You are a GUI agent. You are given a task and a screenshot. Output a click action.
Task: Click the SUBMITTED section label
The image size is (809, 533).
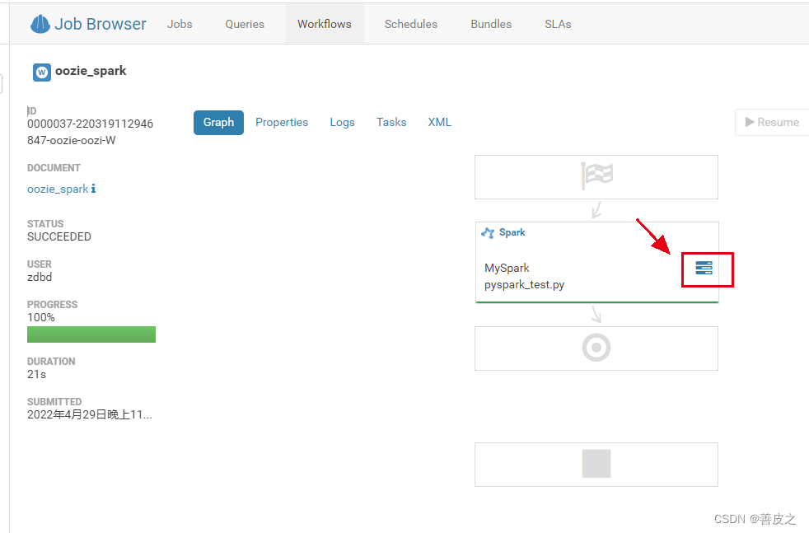(x=54, y=401)
